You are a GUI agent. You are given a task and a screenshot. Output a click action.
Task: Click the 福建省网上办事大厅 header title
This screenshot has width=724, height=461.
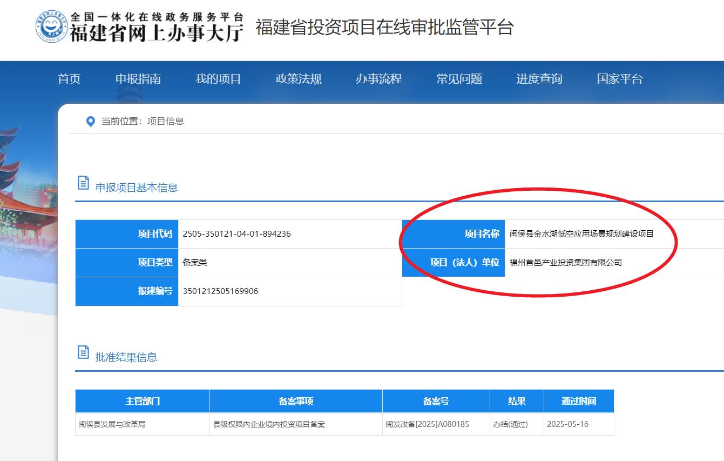click(x=157, y=32)
